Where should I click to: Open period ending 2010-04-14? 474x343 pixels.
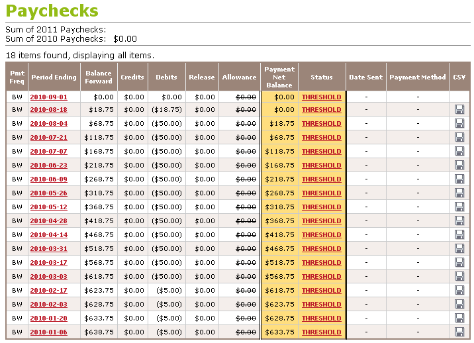point(48,235)
